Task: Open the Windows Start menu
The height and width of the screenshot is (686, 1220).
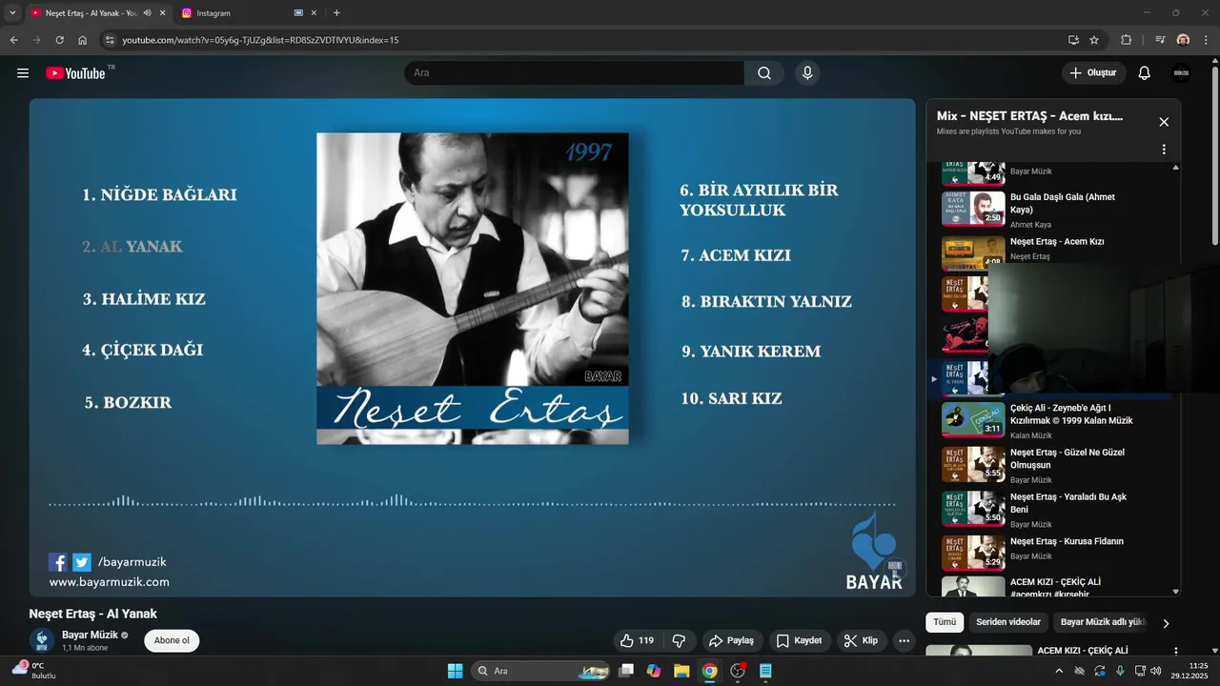Action: pyautogui.click(x=455, y=671)
